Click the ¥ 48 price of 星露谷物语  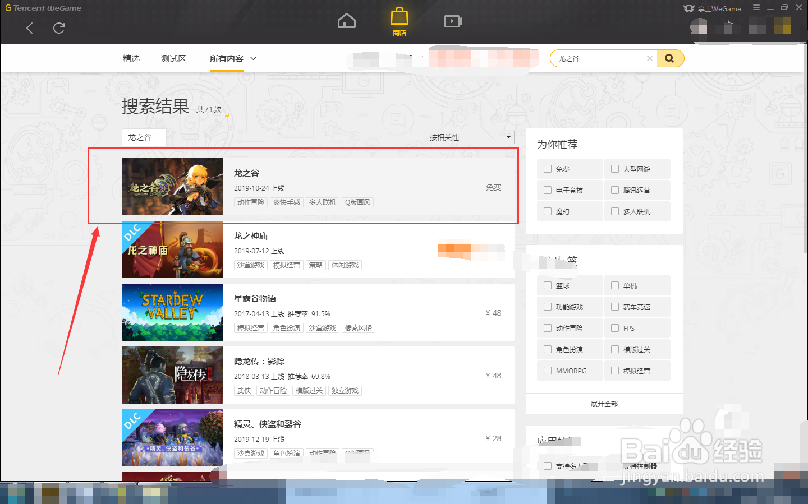pos(493,313)
